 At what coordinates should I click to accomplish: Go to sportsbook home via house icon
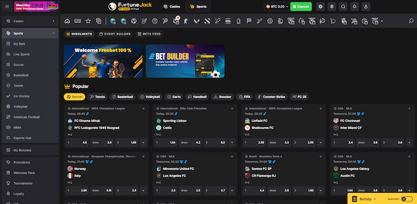coord(67,21)
